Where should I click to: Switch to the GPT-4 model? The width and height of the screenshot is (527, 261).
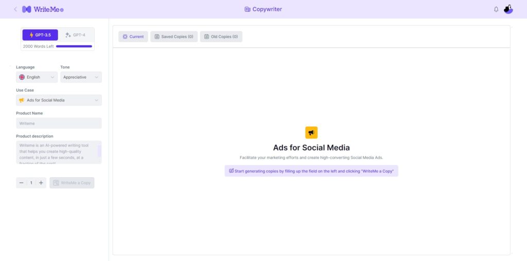[x=75, y=35]
